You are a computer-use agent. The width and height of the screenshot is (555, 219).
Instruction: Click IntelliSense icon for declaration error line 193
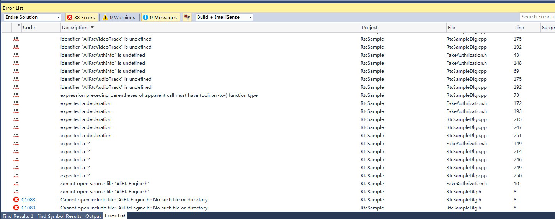pos(16,111)
